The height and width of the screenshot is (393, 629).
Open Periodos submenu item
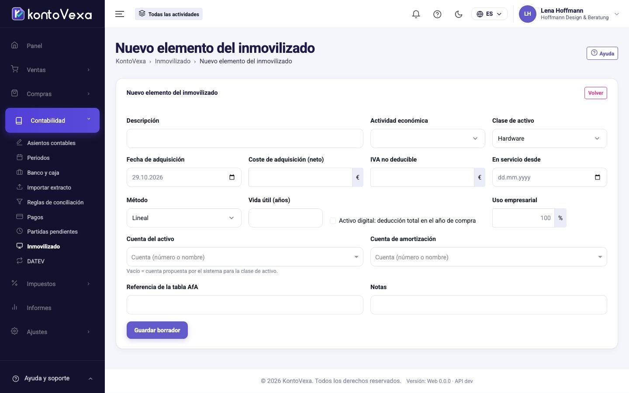click(x=38, y=158)
